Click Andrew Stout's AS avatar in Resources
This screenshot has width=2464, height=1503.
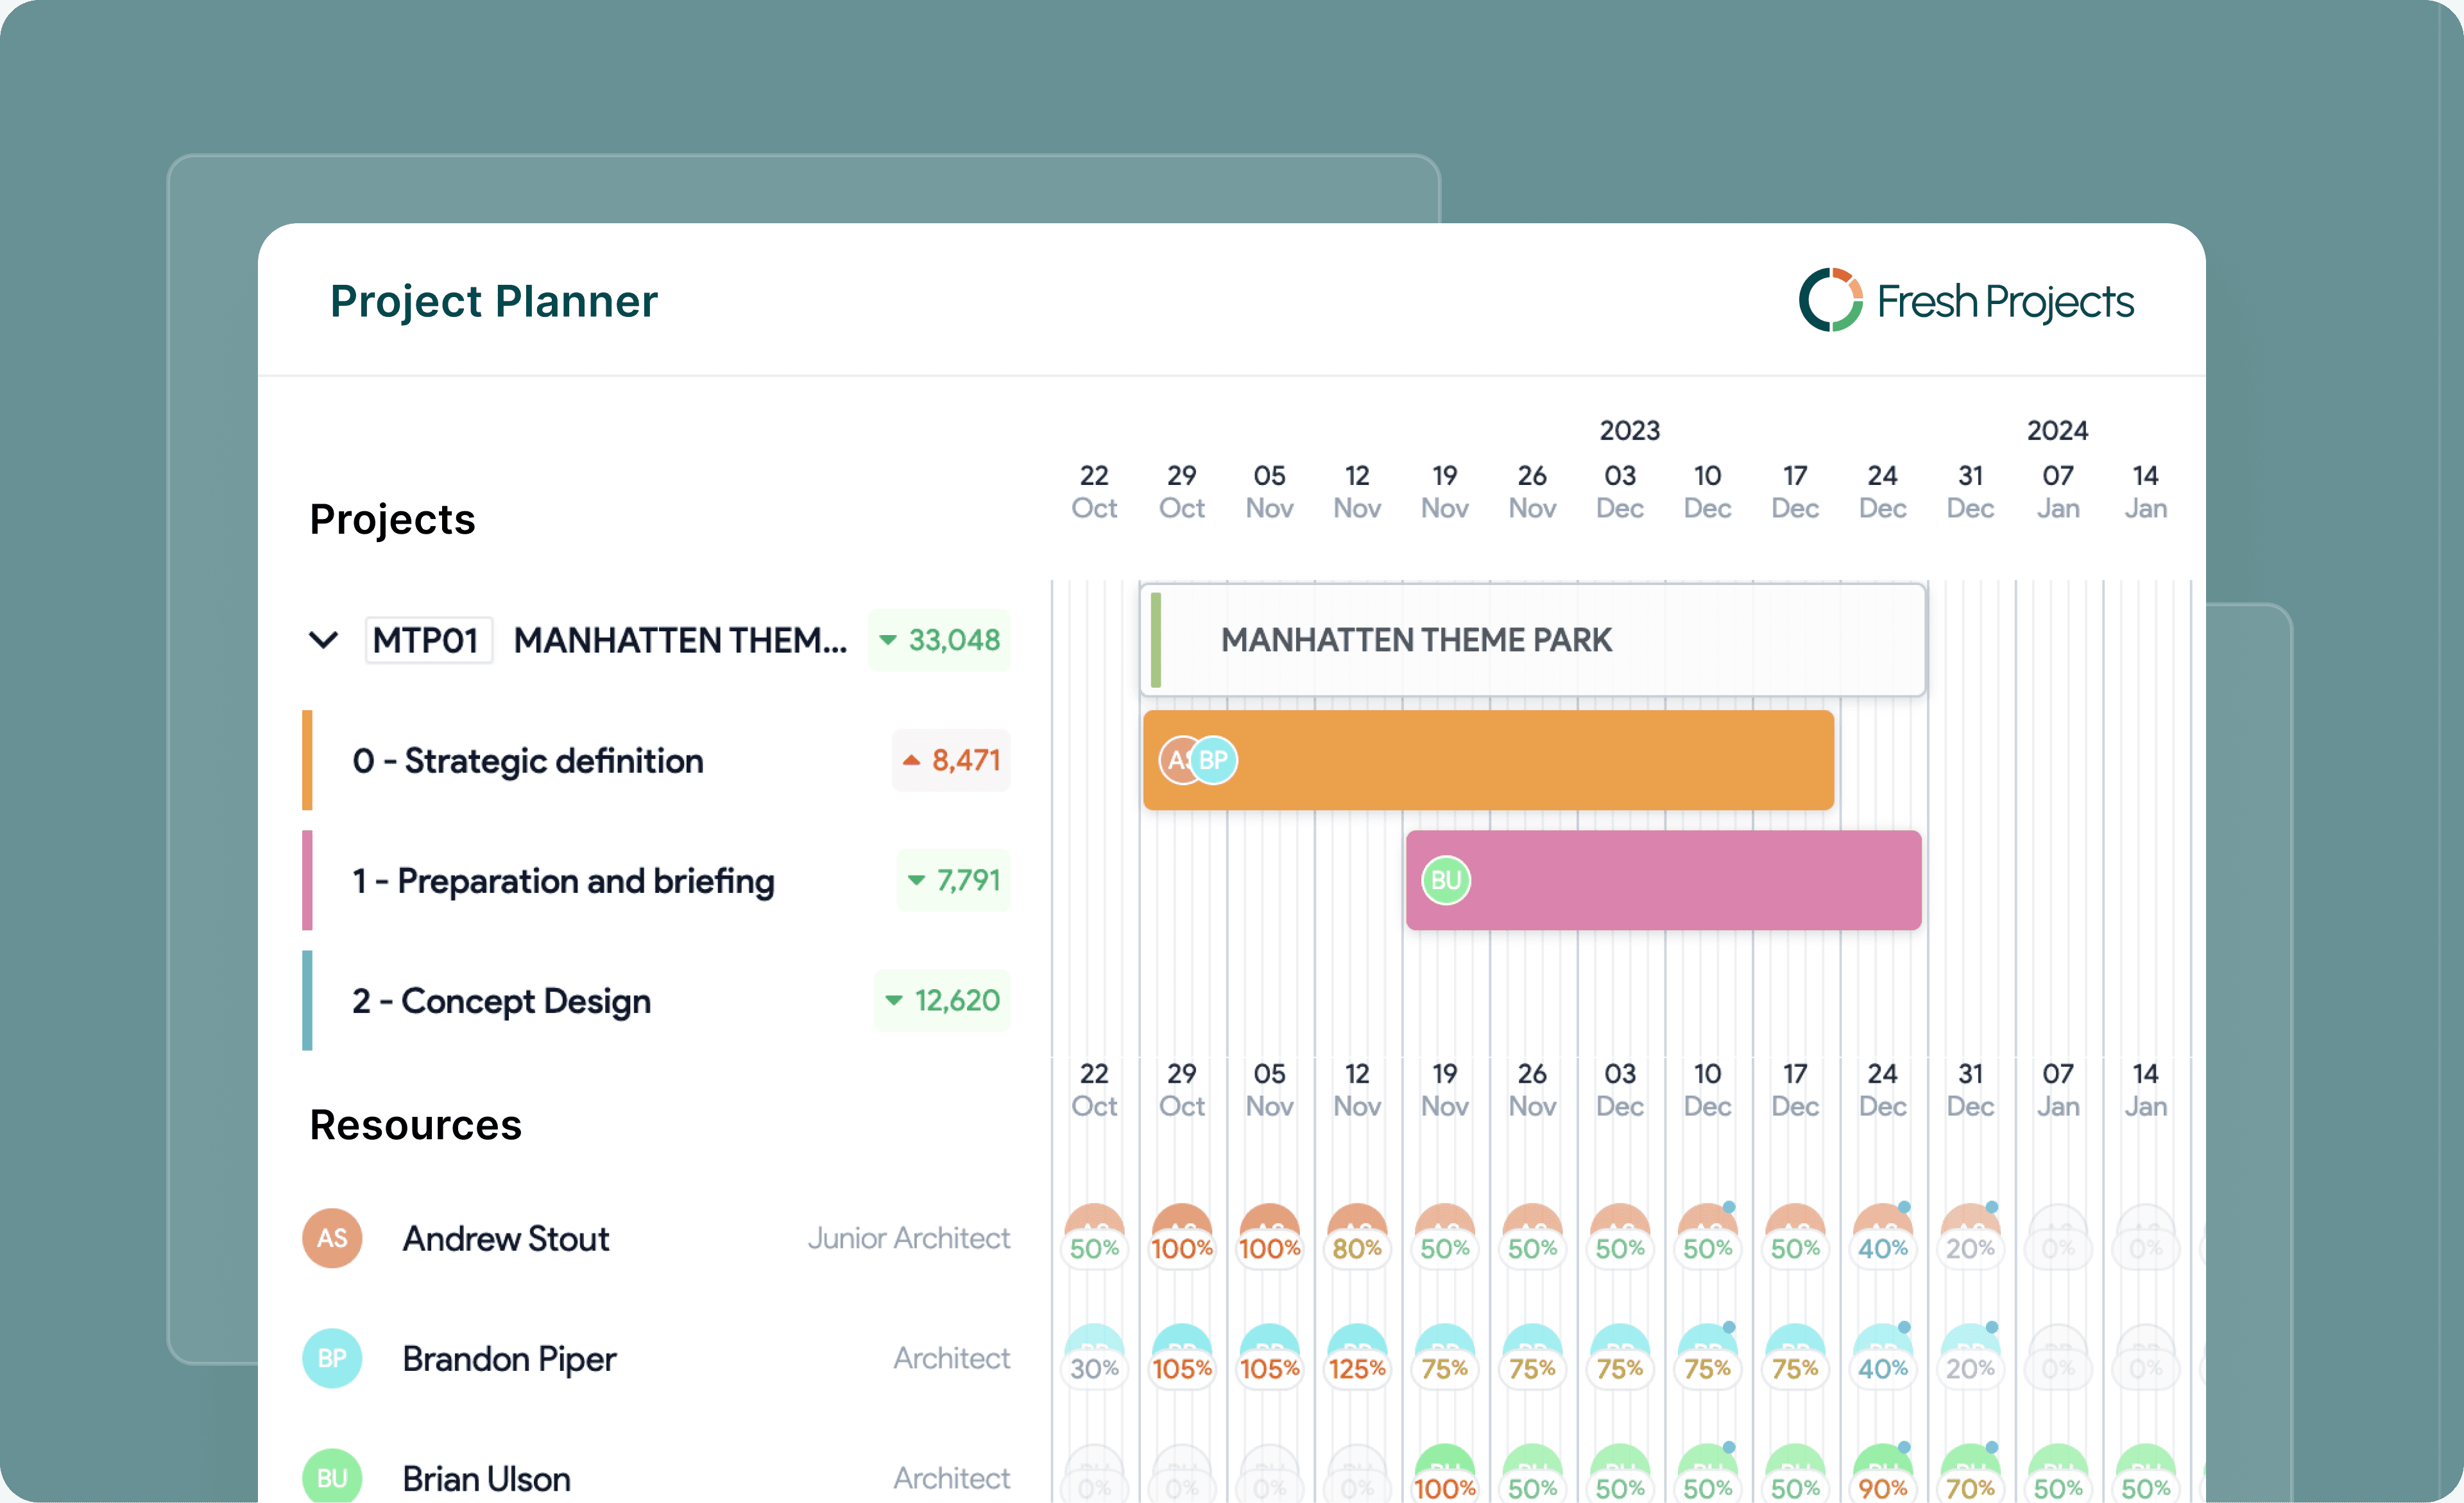[332, 1238]
